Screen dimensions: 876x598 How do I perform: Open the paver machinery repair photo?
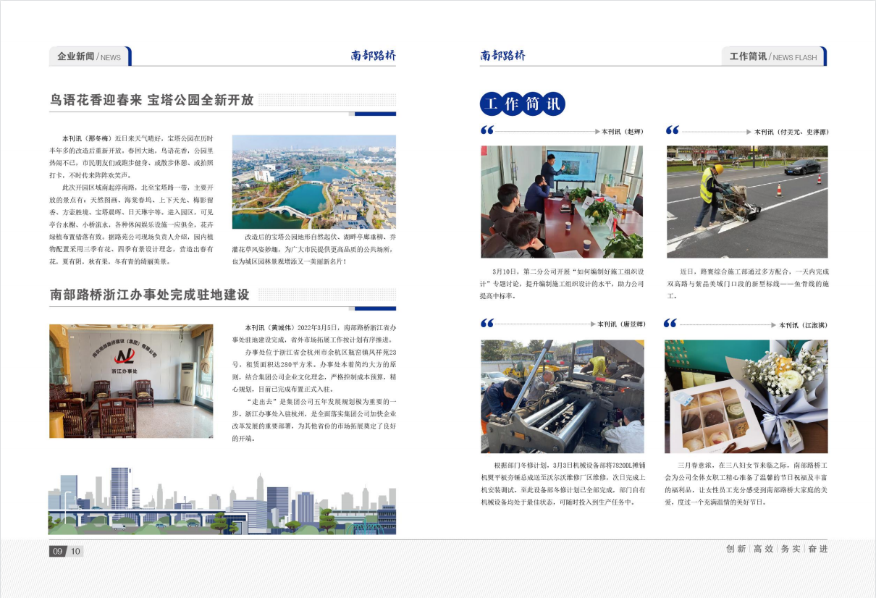point(563,397)
